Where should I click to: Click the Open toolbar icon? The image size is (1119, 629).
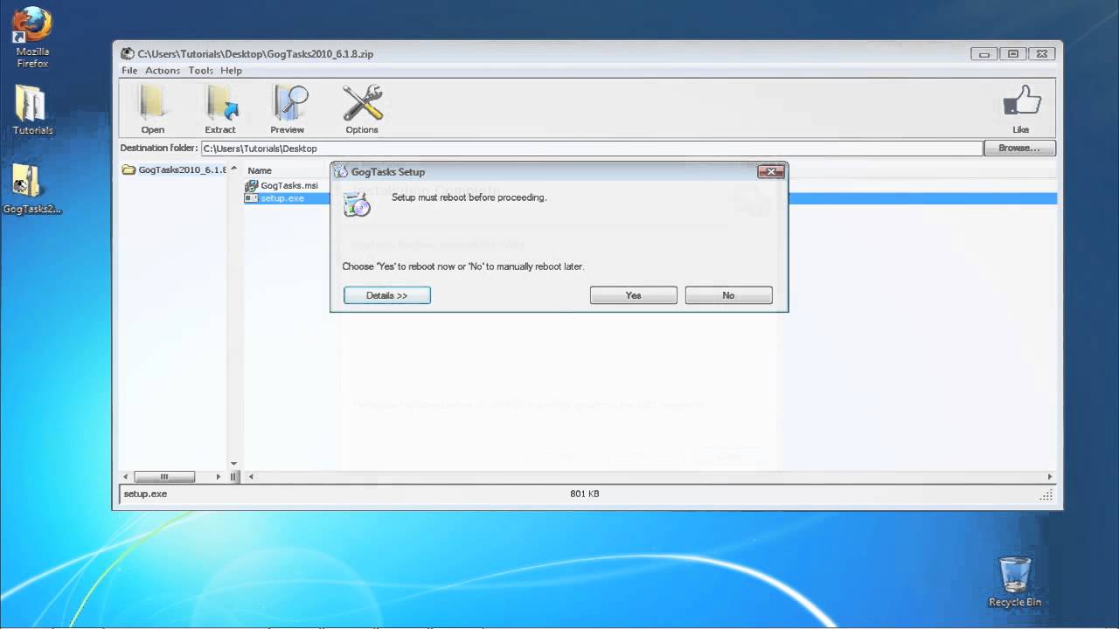click(x=153, y=107)
